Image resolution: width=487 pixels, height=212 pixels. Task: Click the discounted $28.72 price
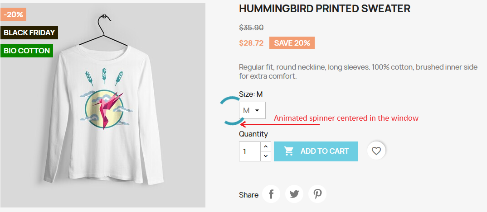click(x=251, y=43)
